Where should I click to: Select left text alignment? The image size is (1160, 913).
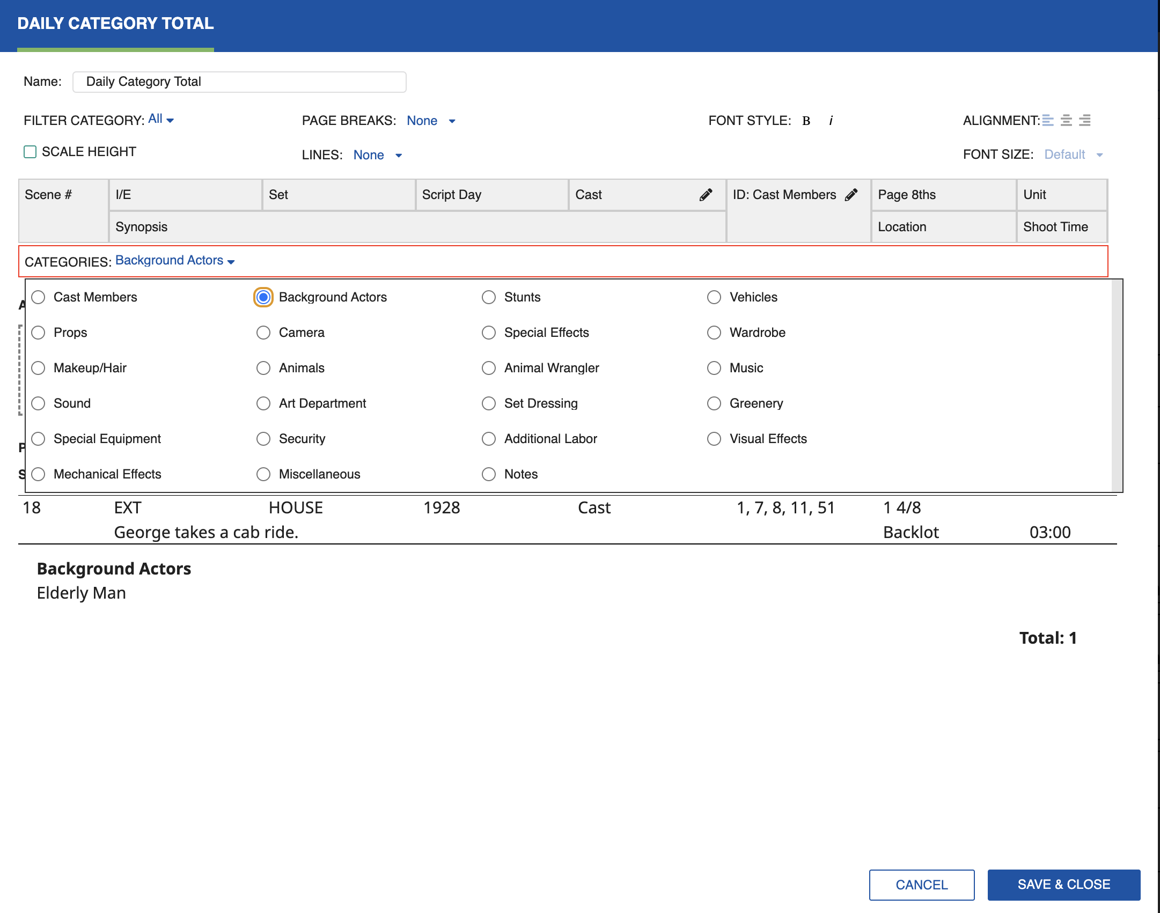[x=1047, y=121]
